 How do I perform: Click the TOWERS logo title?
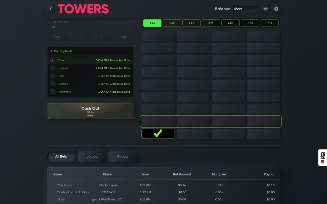83,9
